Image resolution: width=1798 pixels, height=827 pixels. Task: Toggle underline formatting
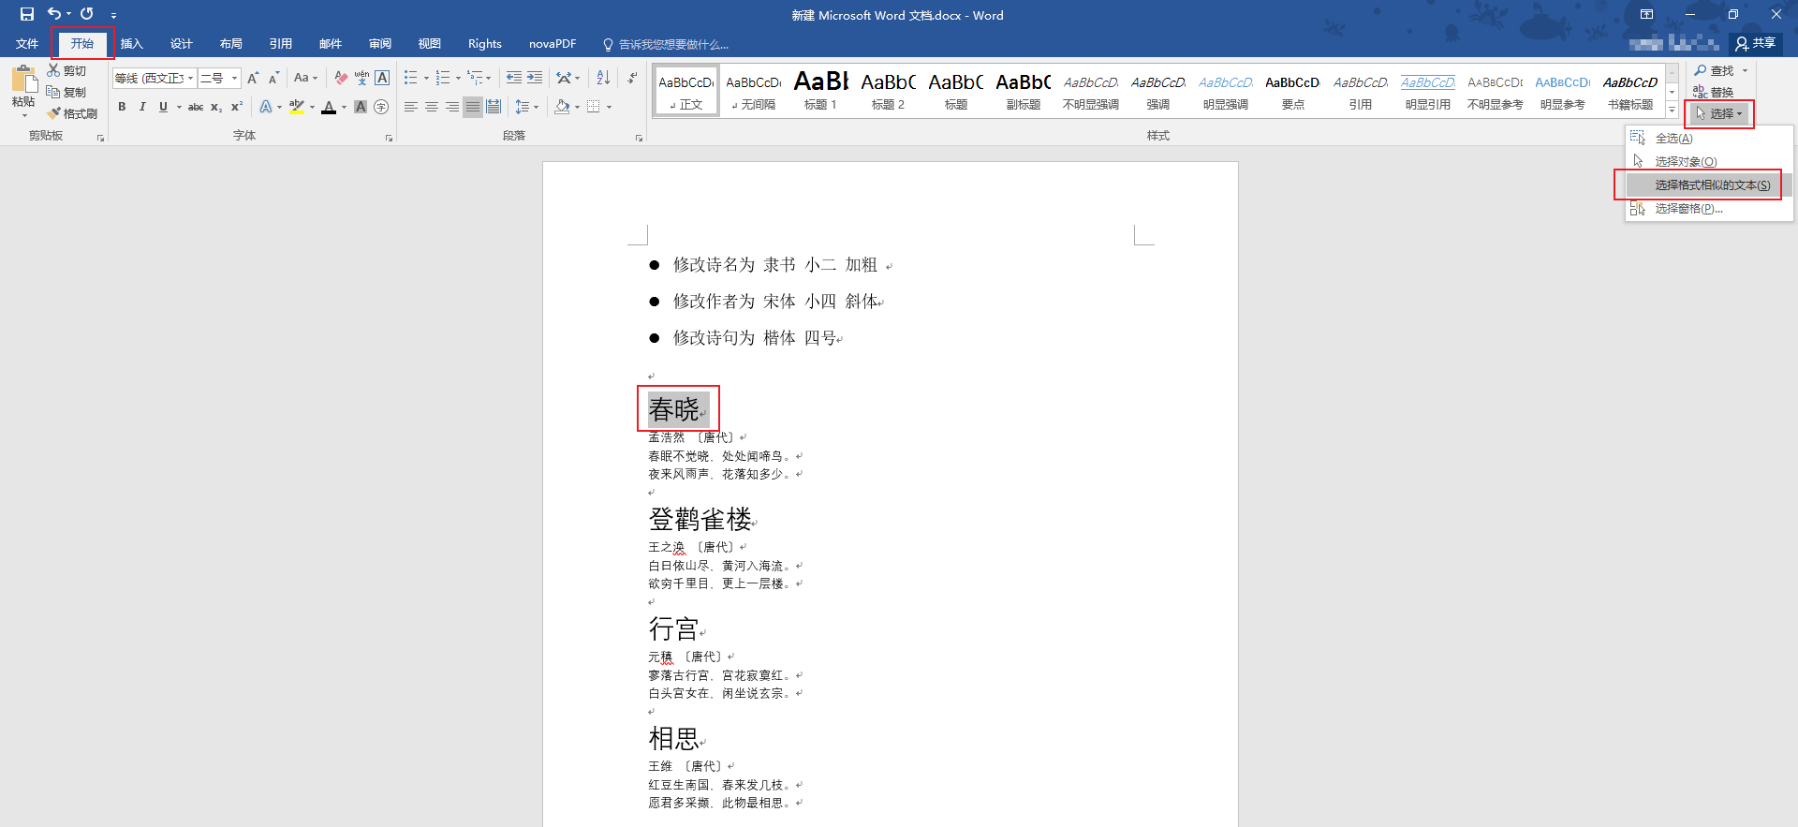pyautogui.click(x=163, y=107)
